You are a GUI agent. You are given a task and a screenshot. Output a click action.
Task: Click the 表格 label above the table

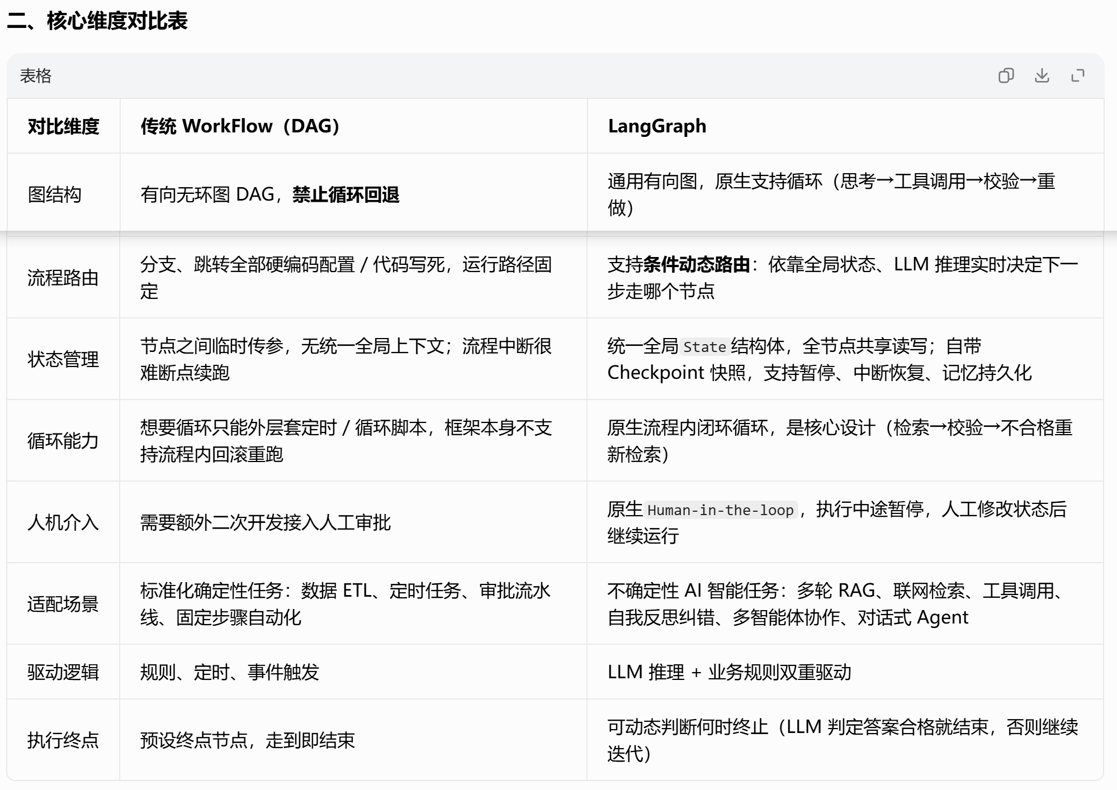36,75
